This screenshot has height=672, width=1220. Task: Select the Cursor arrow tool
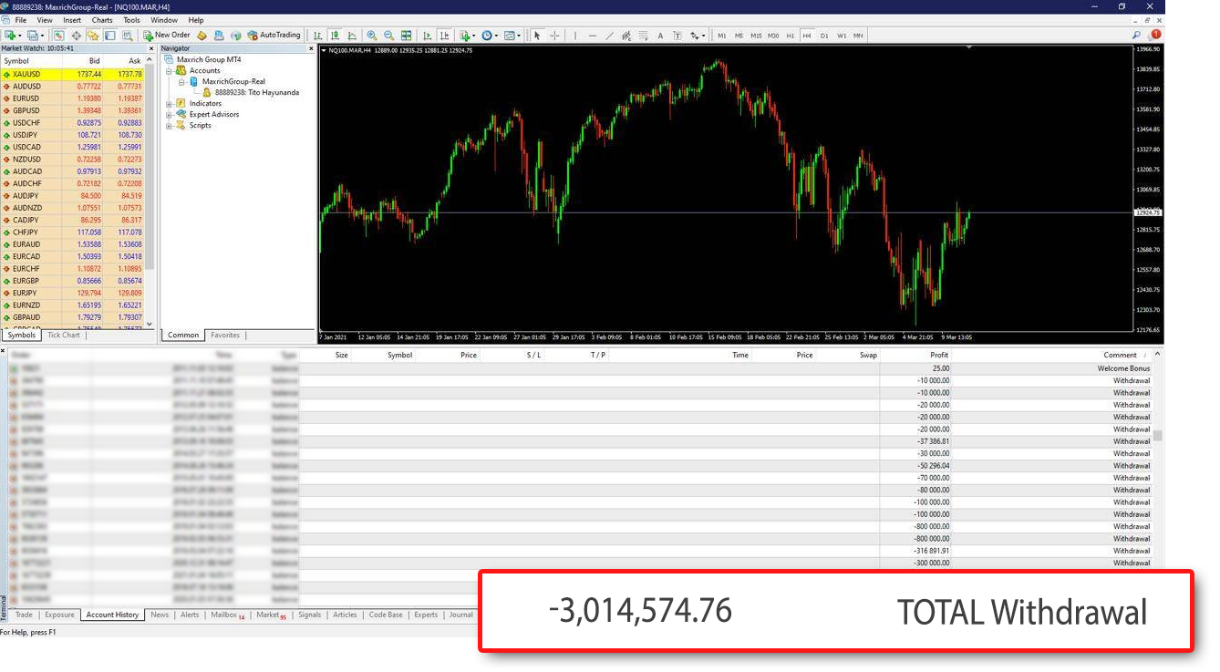[x=537, y=36]
